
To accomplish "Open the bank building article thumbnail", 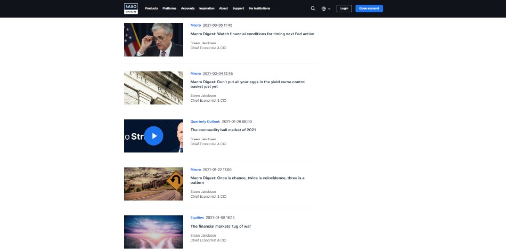I will coord(153,88).
